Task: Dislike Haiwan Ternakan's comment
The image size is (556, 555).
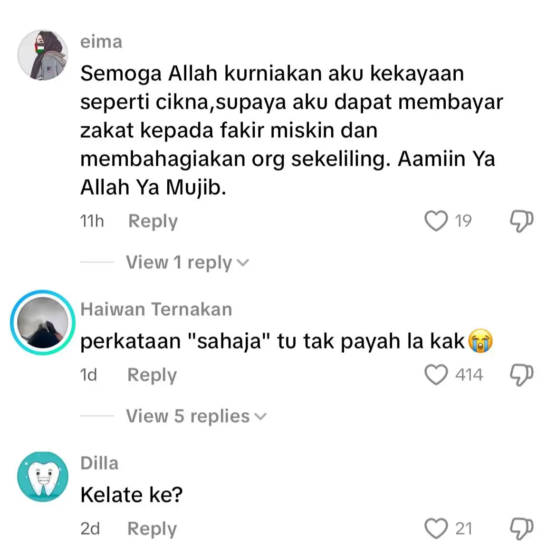Action: [x=522, y=375]
